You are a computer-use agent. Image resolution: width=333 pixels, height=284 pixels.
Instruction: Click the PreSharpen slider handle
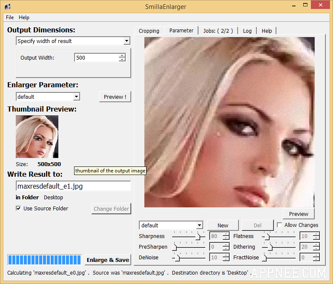pos(175,247)
